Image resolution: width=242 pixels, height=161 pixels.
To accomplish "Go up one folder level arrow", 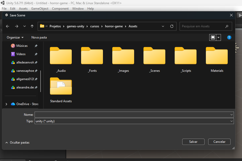I will (32, 26).
